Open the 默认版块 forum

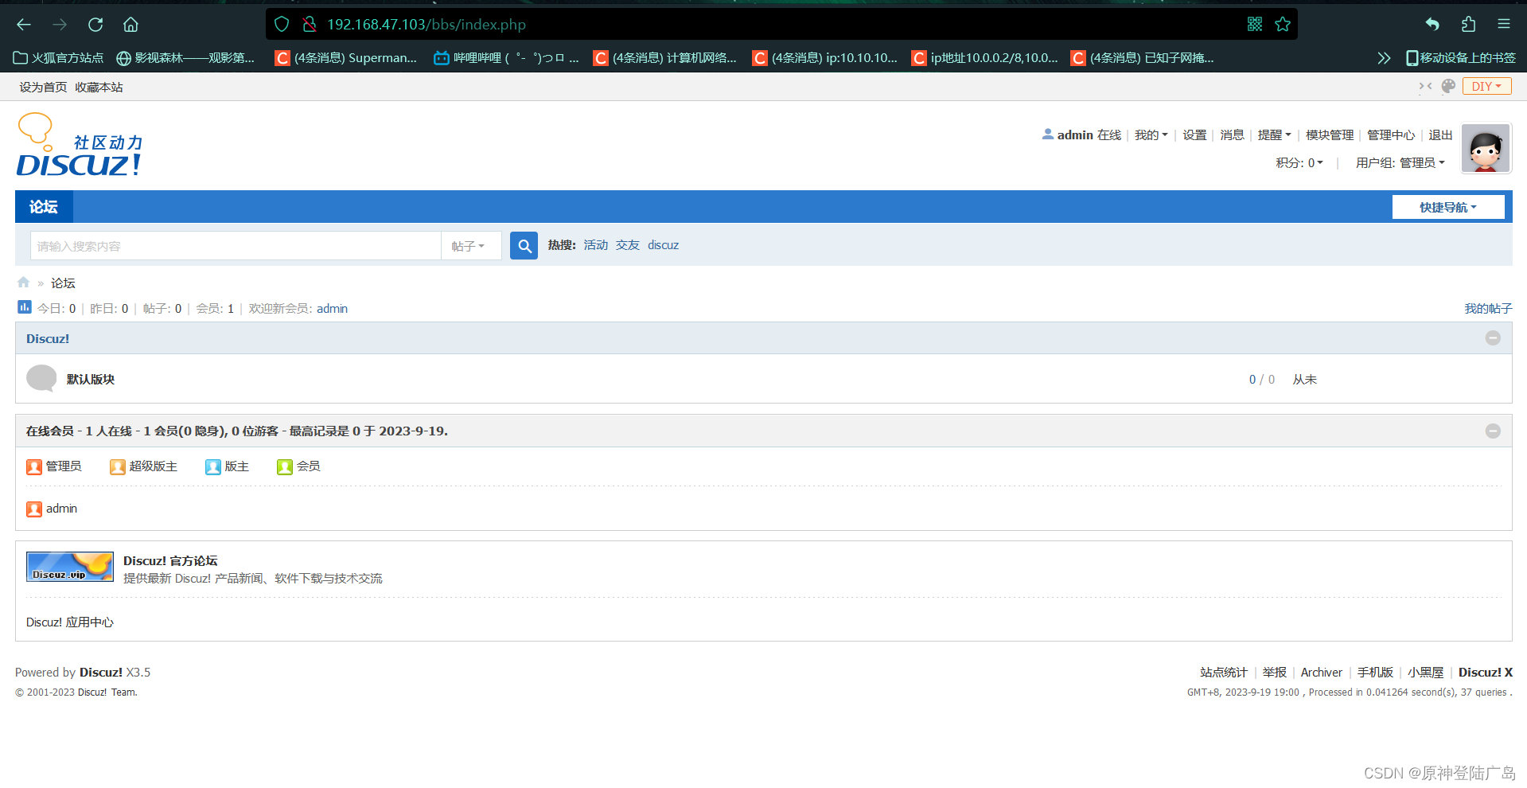click(x=91, y=380)
